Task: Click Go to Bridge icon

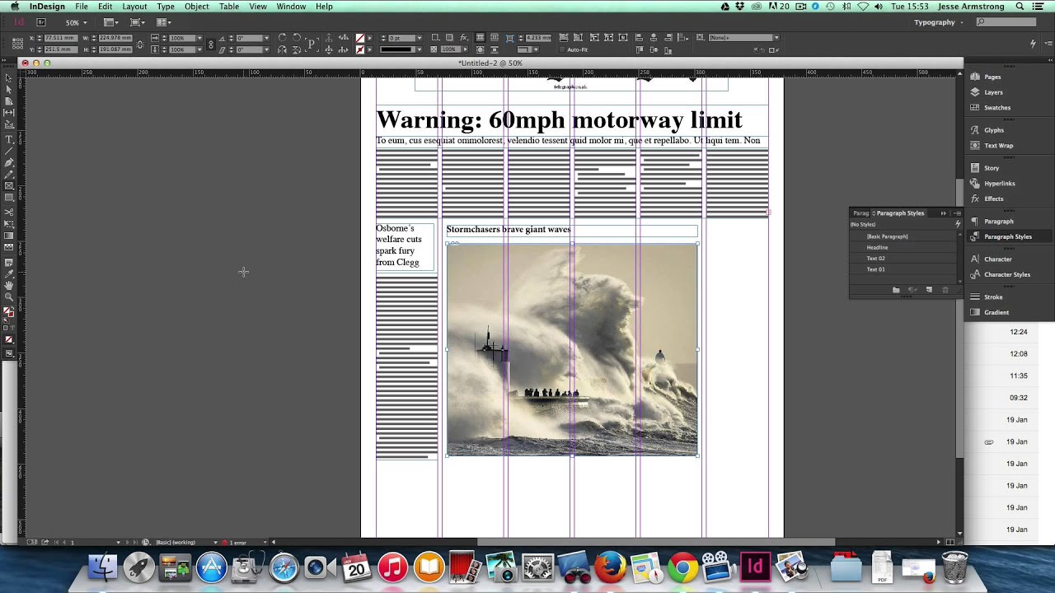Action: coord(40,22)
